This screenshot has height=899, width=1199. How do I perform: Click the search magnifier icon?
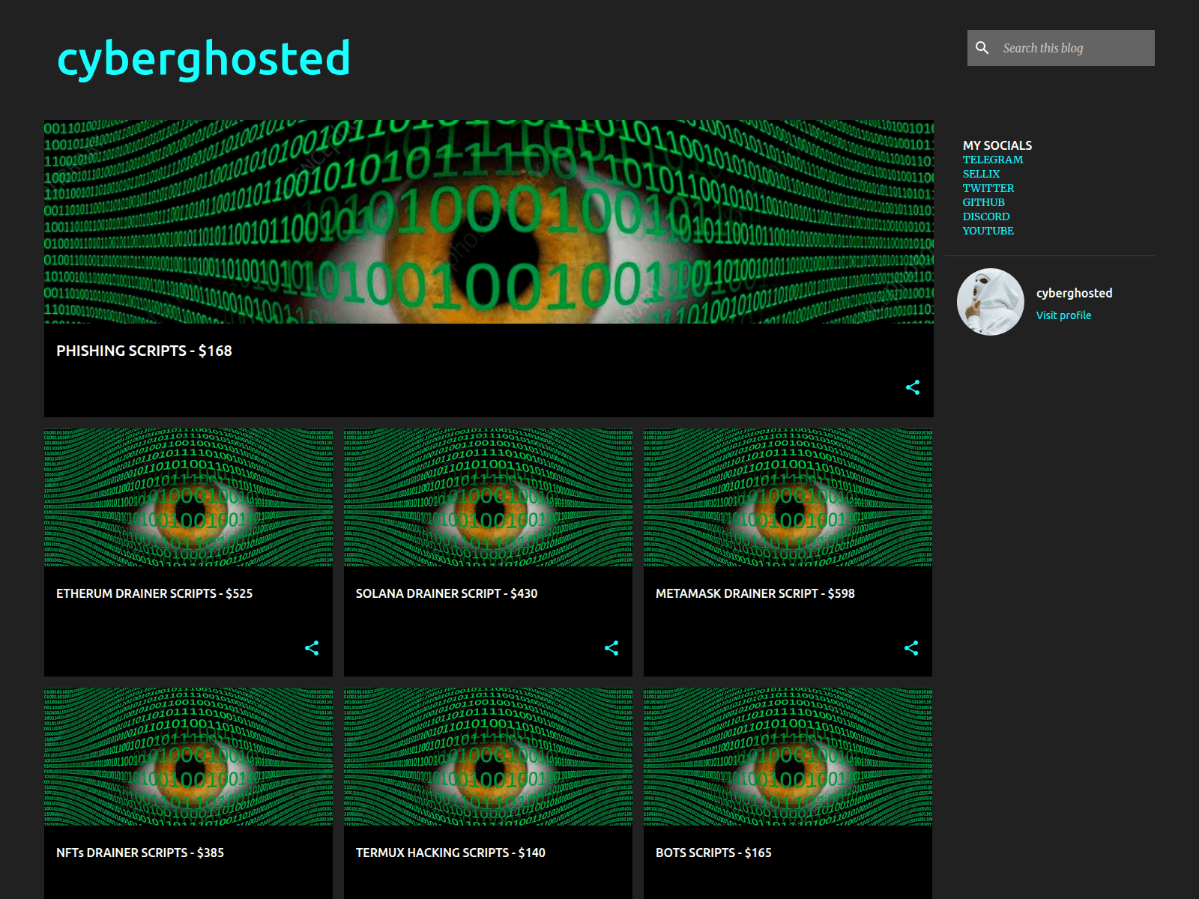[982, 48]
